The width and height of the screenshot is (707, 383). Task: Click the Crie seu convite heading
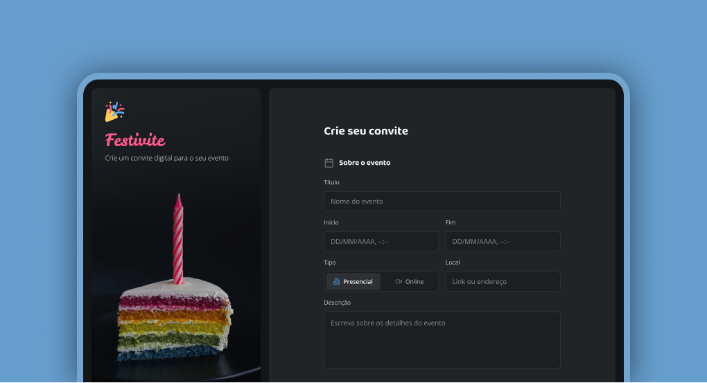(366, 131)
